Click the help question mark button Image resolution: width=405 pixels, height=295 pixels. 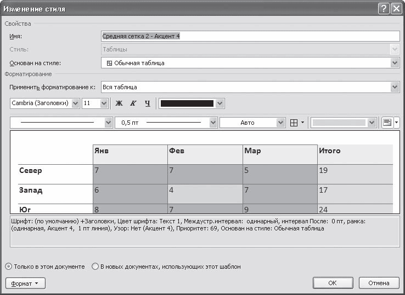[x=384, y=9]
